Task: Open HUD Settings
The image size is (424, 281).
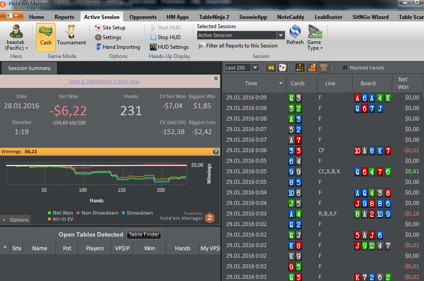Action: click(x=170, y=47)
